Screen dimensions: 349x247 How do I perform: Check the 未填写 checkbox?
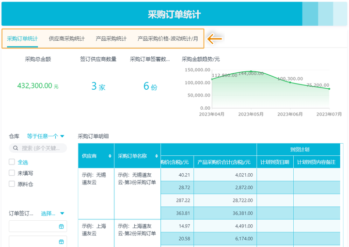(12, 173)
